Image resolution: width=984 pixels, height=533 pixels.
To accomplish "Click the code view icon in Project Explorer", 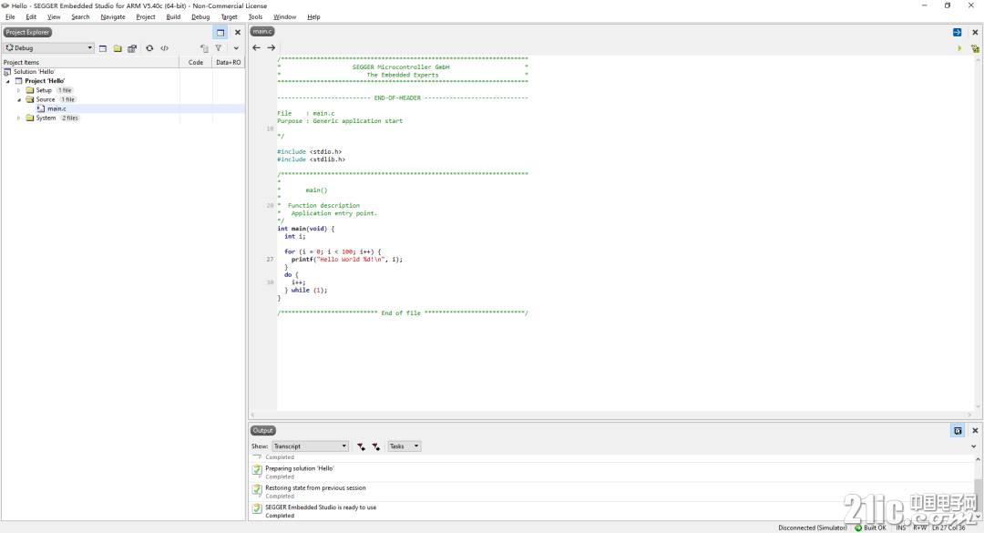I will pyautogui.click(x=164, y=48).
